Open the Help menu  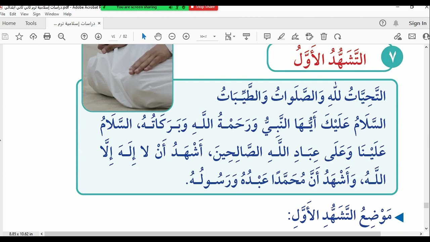click(68, 14)
